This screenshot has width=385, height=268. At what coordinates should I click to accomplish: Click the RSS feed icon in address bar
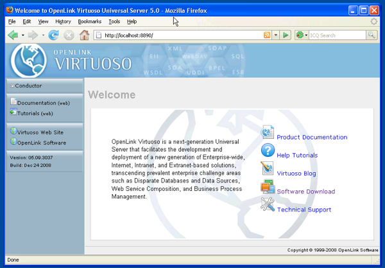267,35
